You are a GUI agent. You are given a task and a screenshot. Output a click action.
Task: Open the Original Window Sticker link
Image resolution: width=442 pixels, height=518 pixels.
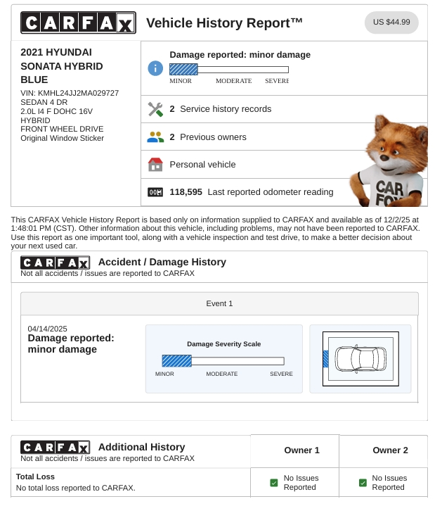(x=62, y=138)
